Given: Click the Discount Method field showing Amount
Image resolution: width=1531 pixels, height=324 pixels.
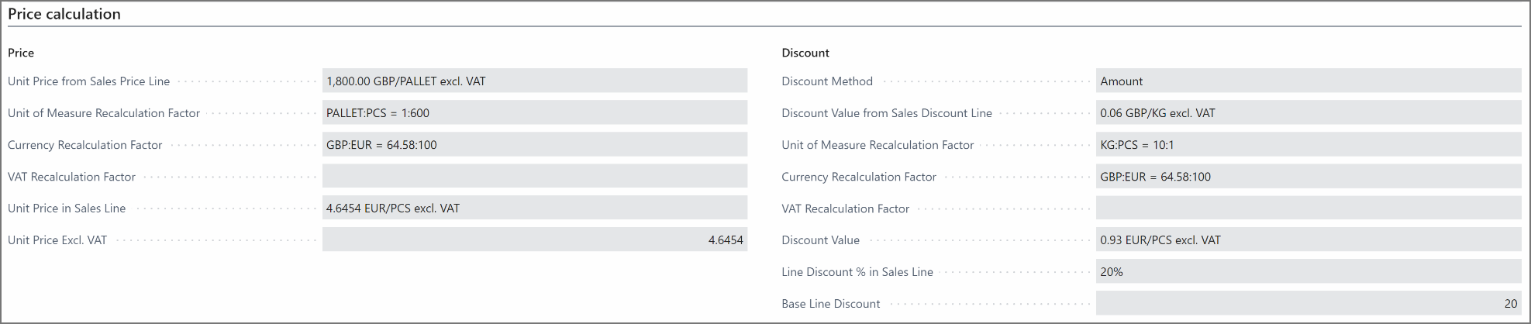Looking at the screenshot, I should [1308, 81].
